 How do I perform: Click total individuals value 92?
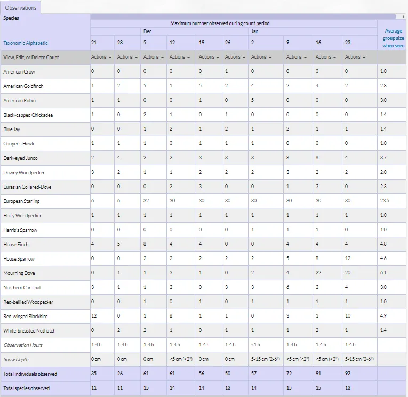click(348, 374)
